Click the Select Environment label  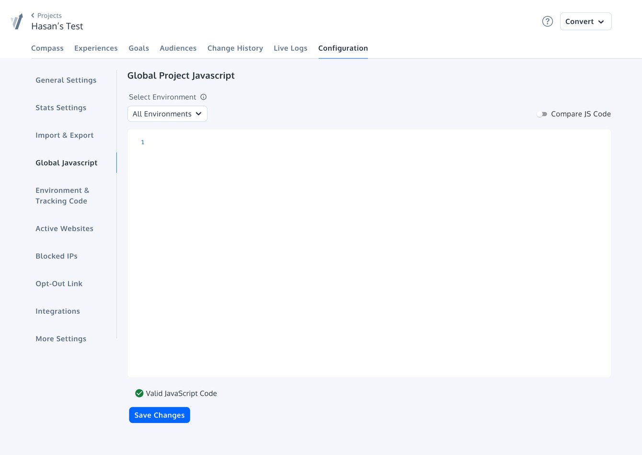click(x=162, y=97)
